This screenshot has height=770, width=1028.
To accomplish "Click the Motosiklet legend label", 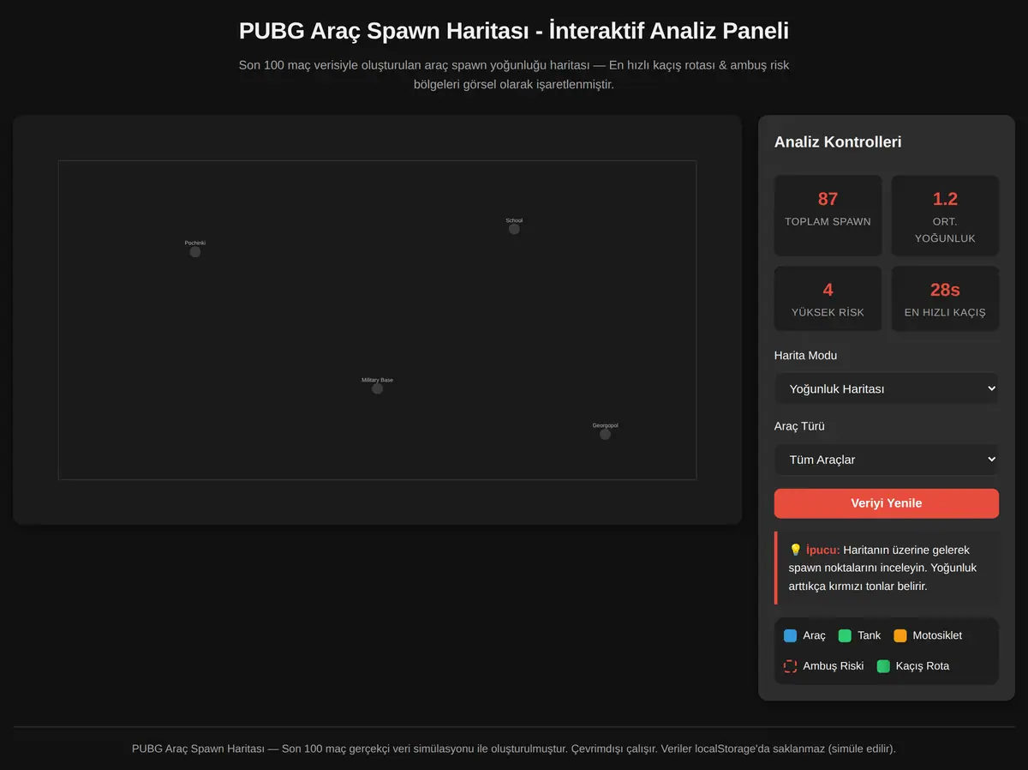I will 937,635.
